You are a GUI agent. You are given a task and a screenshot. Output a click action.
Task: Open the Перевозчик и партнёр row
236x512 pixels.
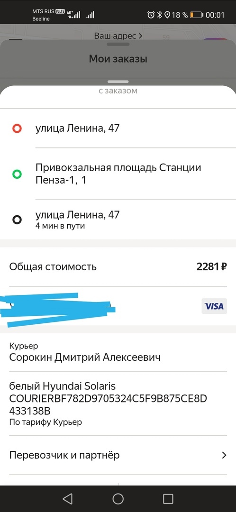coord(118,455)
